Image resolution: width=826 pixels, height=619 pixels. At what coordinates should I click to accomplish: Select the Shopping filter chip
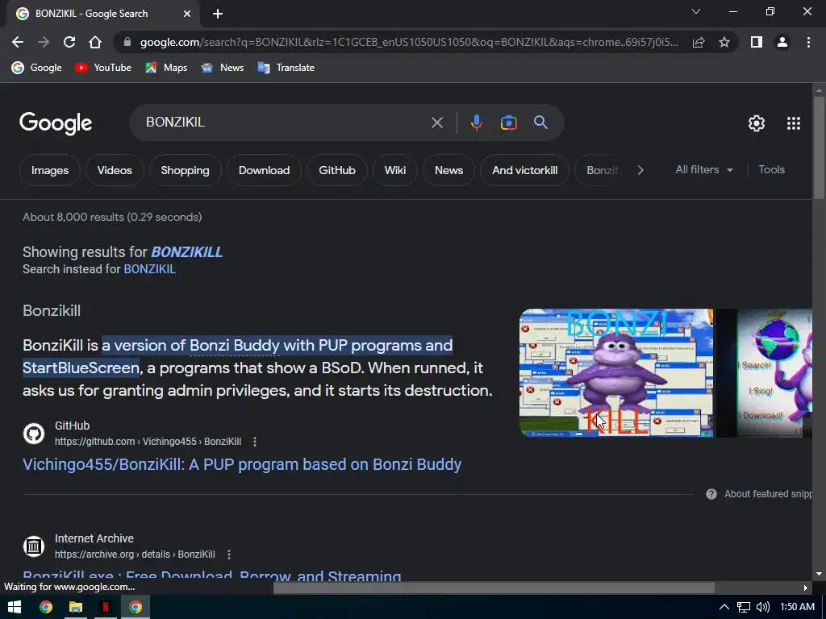[x=185, y=170]
